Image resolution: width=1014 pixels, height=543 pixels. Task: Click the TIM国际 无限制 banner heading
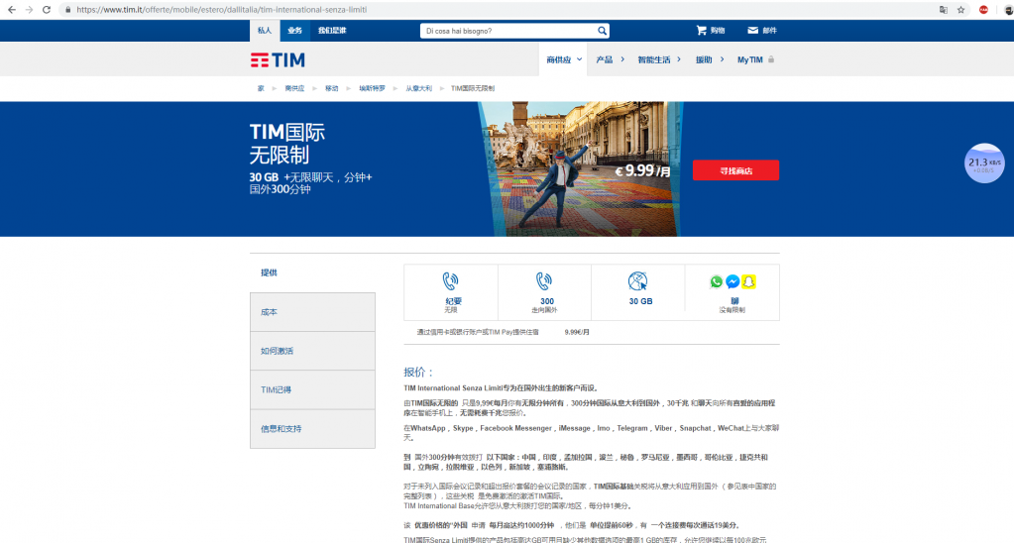[x=287, y=144]
